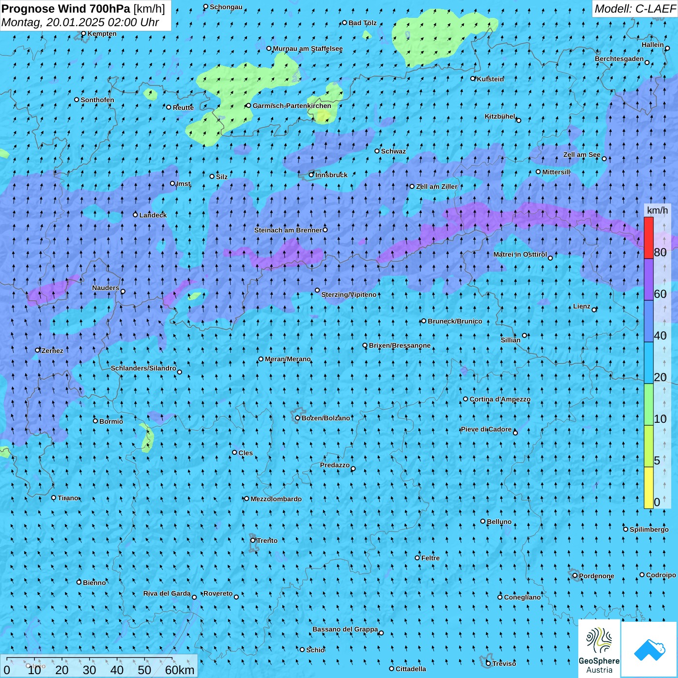Image resolution: width=678 pixels, height=678 pixels.
Task: Click the Cortina d'Ampezzo label
Action: (500, 400)
